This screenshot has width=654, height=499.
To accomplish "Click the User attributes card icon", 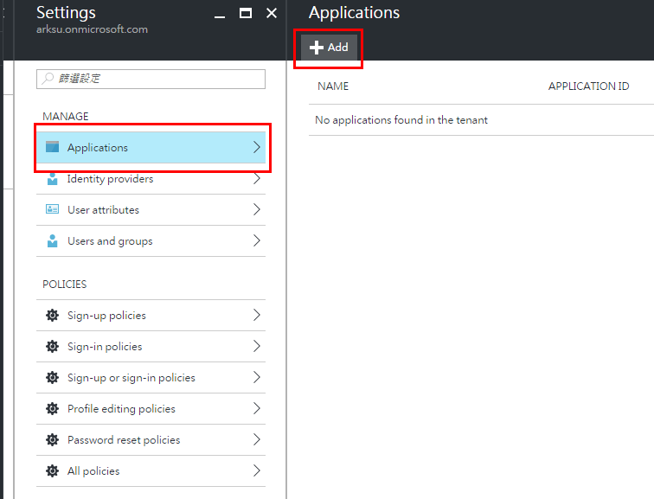I will 52,210.
